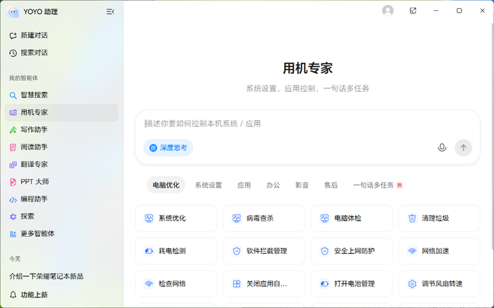
Task: Choose the 调节风扇转速 option
Action: point(439,284)
